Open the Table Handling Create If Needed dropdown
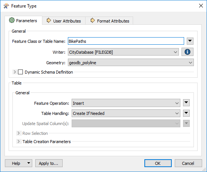 tap(126, 113)
